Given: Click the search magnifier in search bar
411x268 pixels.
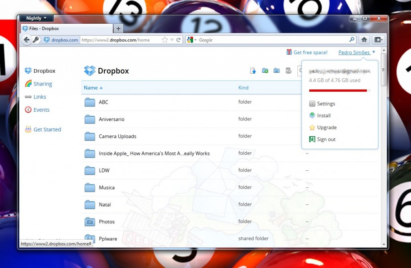Looking at the screenshot, I should click(x=352, y=40).
